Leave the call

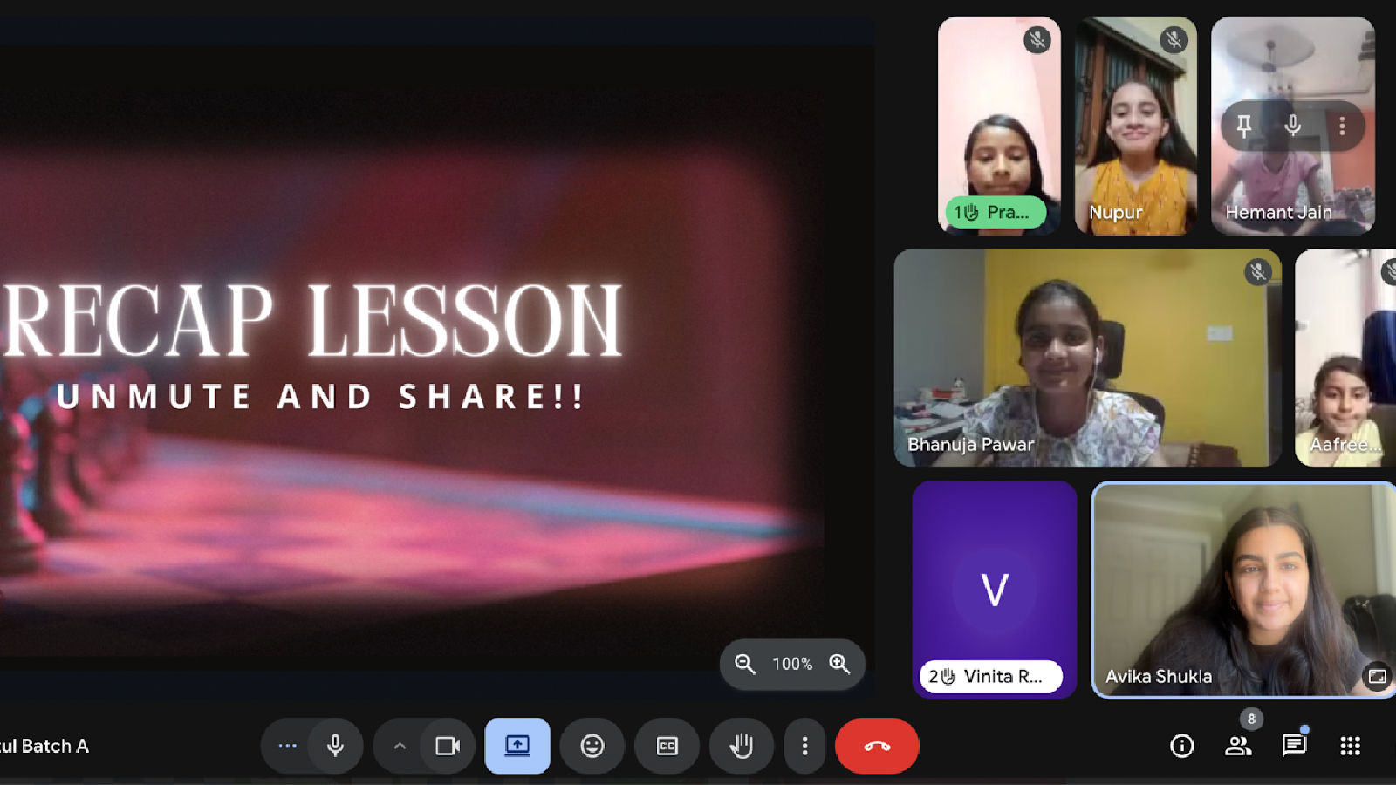tap(876, 746)
